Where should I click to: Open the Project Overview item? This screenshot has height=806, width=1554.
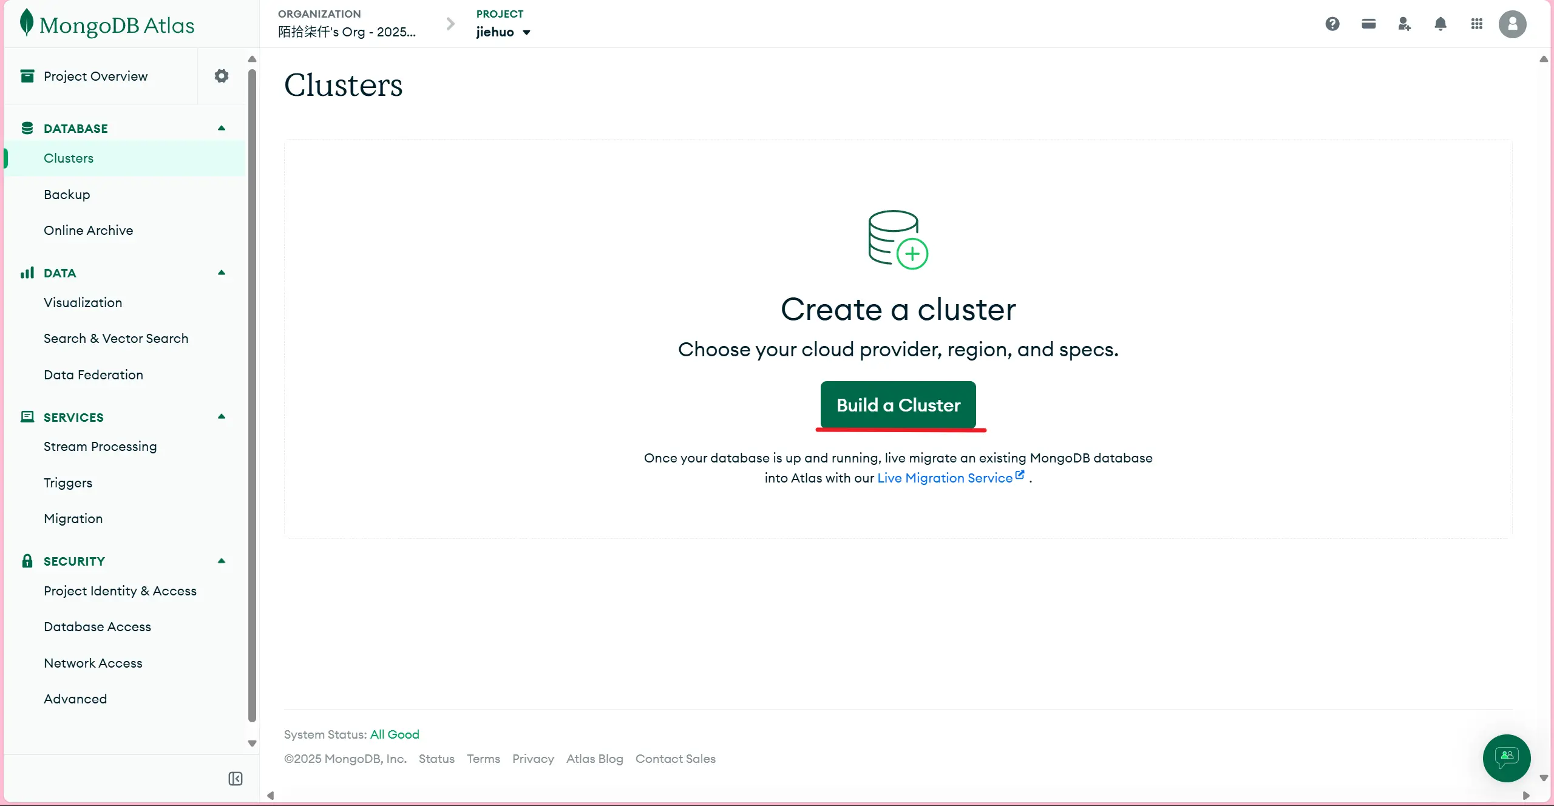point(95,76)
